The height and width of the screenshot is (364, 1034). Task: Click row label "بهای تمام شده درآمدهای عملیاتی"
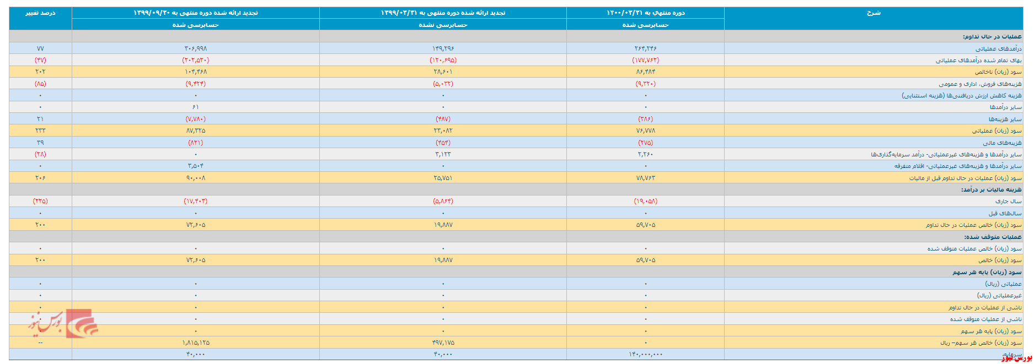tap(979, 60)
